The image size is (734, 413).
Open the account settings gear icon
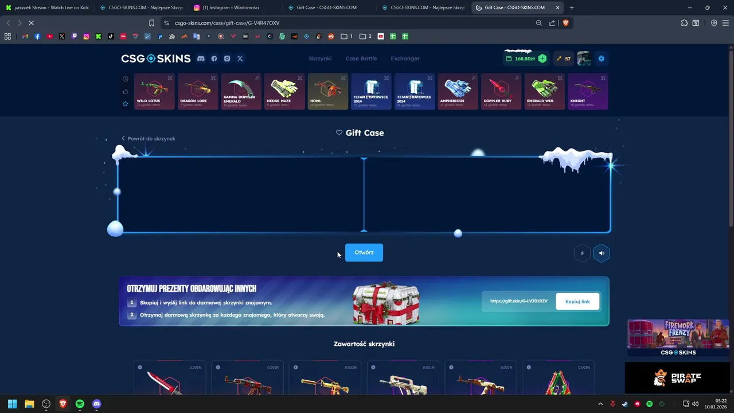point(601,59)
